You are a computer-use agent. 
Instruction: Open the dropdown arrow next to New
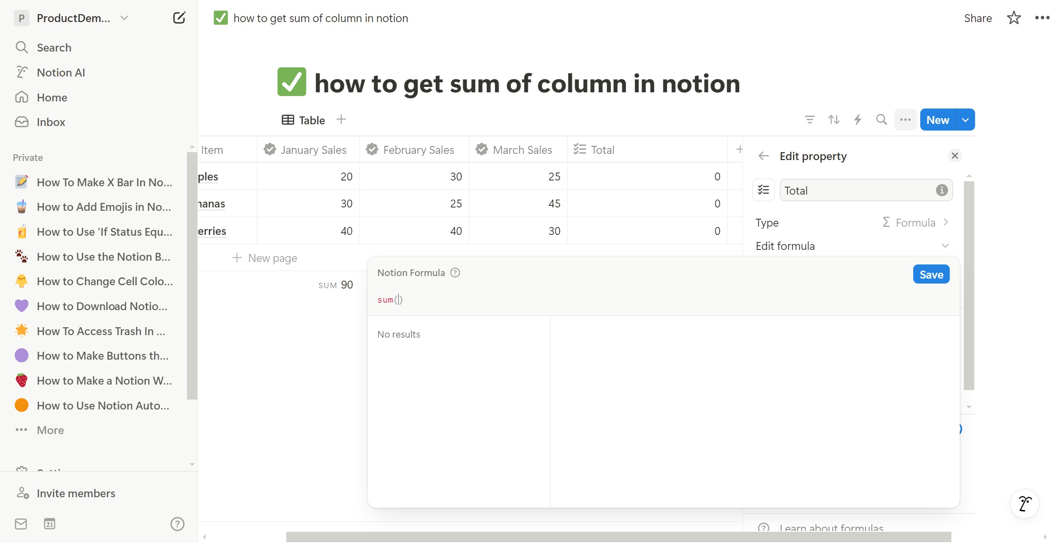(x=965, y=120)
